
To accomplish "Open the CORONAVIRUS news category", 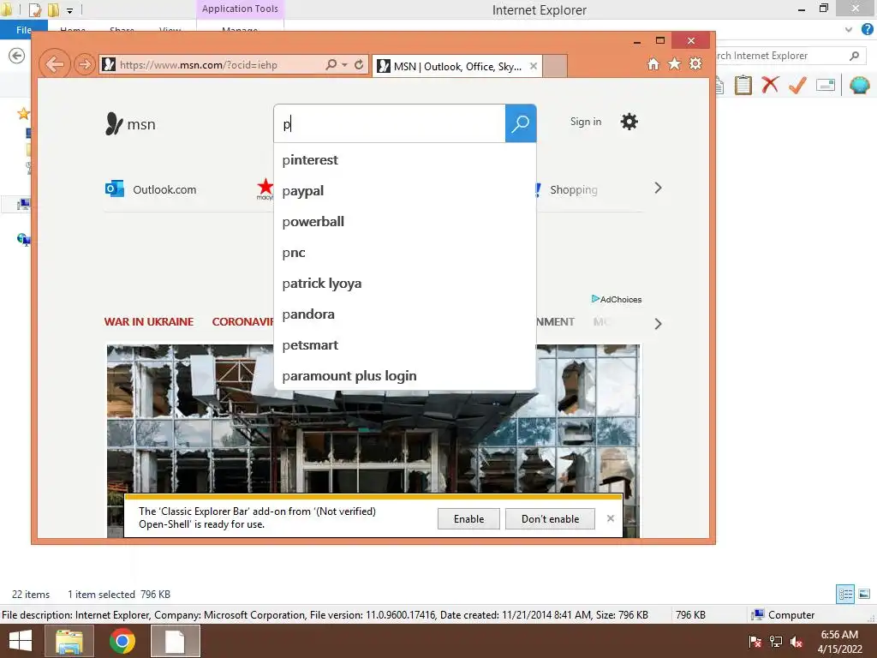I will coord(242,322).
